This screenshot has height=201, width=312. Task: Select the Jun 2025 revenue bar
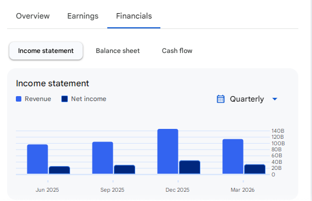pos(37,159)
